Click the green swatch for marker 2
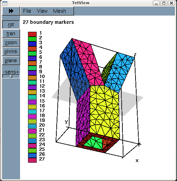The image size is (177, 181). pos(32,39)
